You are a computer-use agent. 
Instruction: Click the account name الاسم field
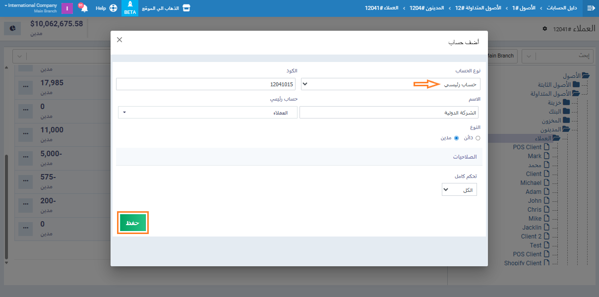(389, 113)
